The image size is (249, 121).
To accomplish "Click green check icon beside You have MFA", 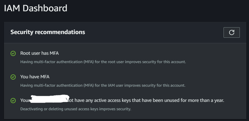I will pos(13,77).
